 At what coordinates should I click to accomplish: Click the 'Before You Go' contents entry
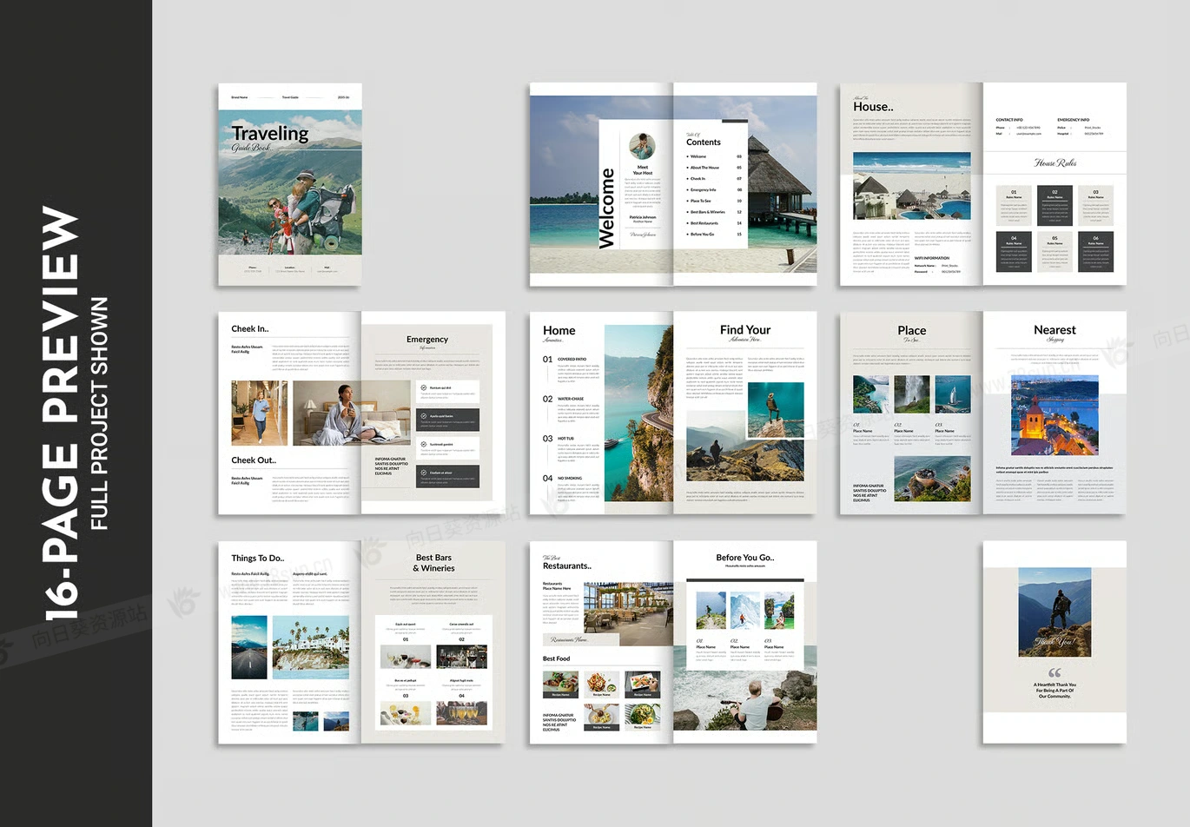click(x=702, y=235)
